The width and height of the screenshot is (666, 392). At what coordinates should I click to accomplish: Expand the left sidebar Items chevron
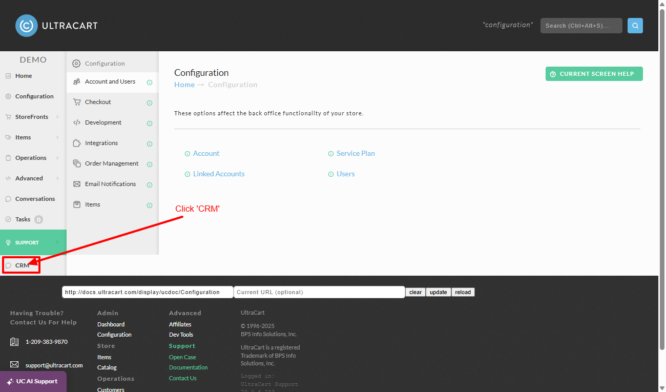click(57, 137)
